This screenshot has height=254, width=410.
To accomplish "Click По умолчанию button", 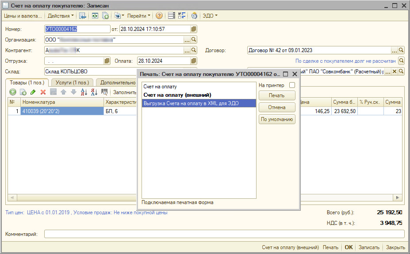I will pos(277,119).
